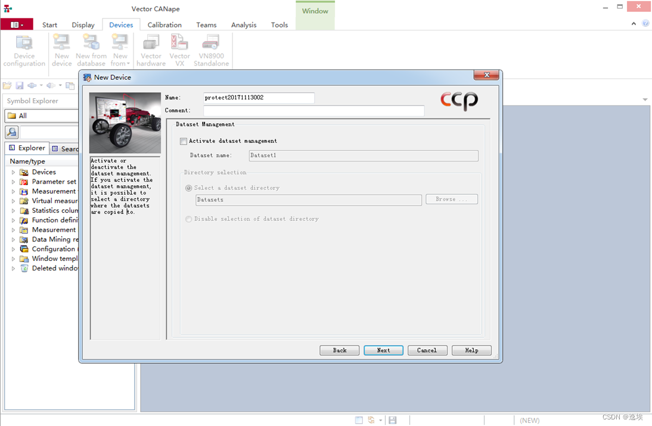Click the Back button
Screen dimensions: 652x426
[339, 350]
